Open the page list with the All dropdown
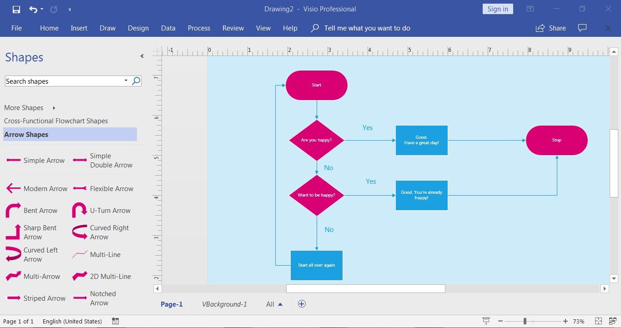 tap(273, 304)
